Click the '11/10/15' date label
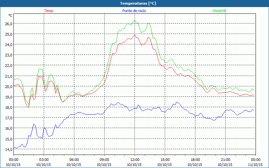 pos(256,165)
